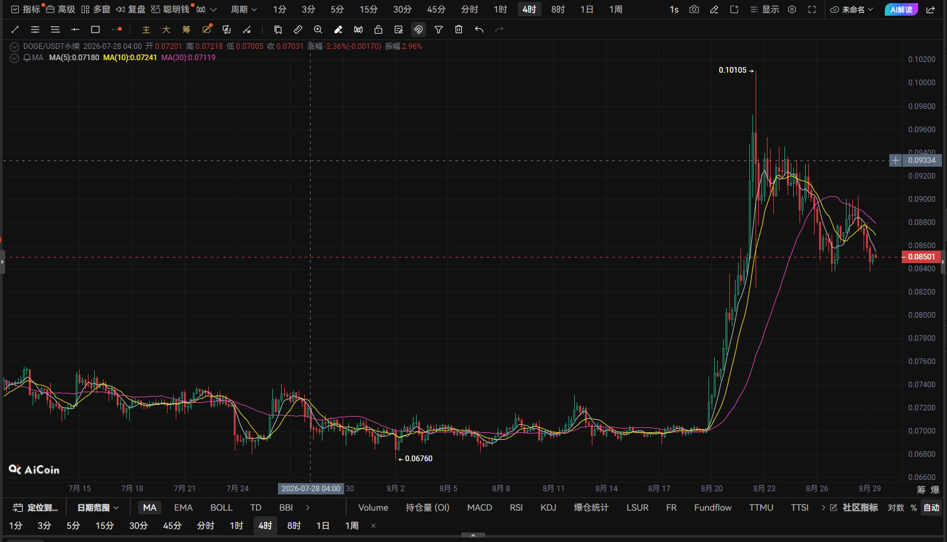The image size is (947, 542).
Task: Select 1周 in the bottom period row
Action: pyautogui.click(x=352, y=526)
